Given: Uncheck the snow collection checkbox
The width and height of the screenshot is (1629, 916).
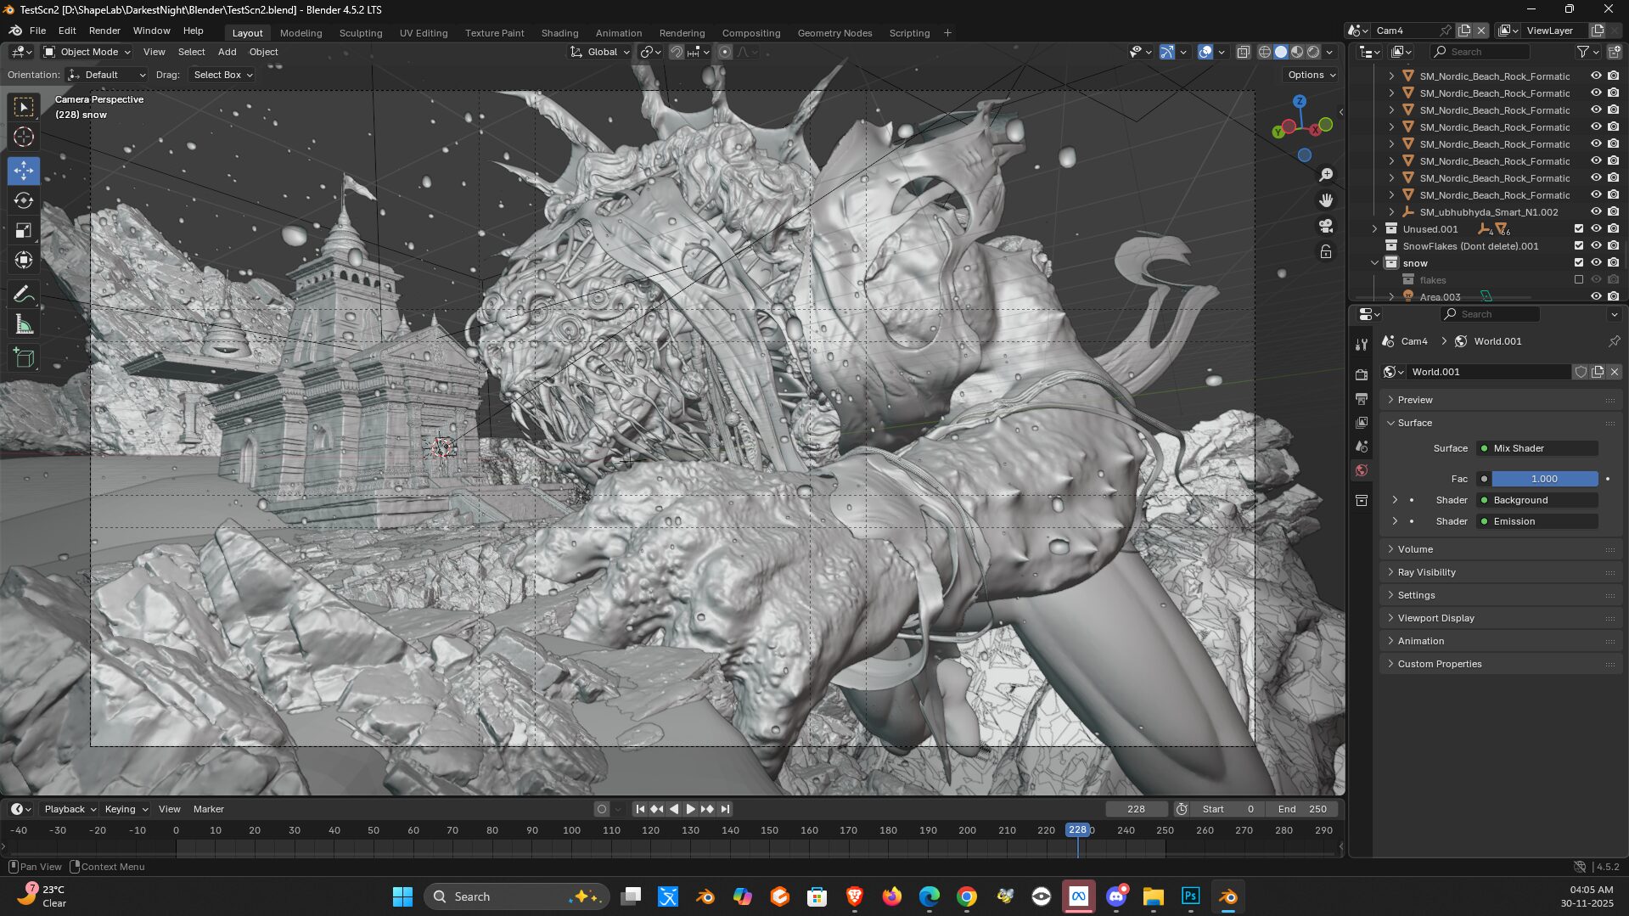Looking at the screenshot, I should click(1578, 263).
